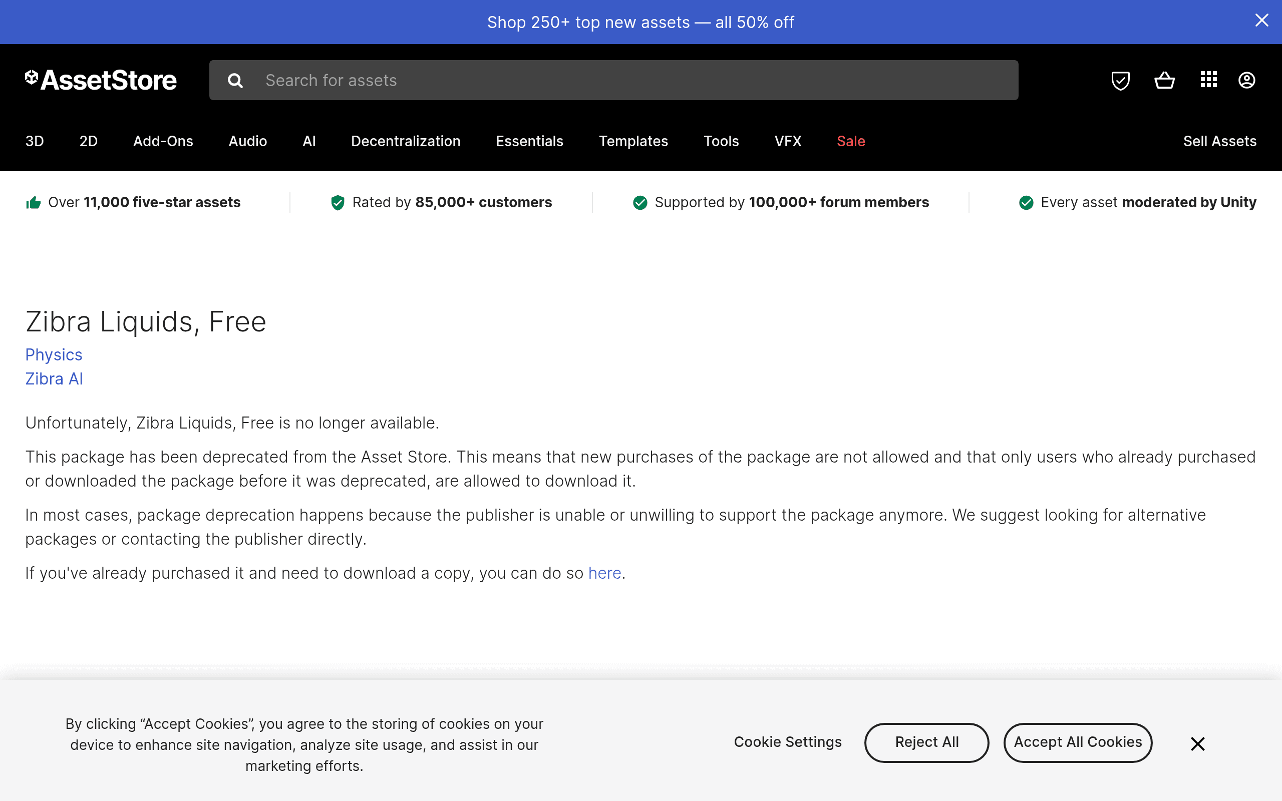Viewport: 1282px width, 801px height.
Task: Close the cookie consent banner
Action: (1197, 744)
